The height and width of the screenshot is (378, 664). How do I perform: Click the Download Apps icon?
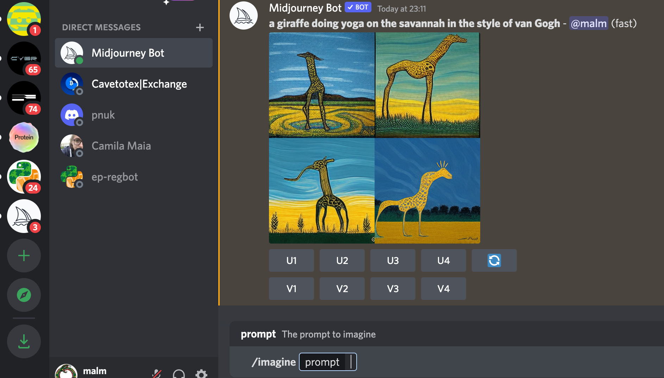(24, 341)
